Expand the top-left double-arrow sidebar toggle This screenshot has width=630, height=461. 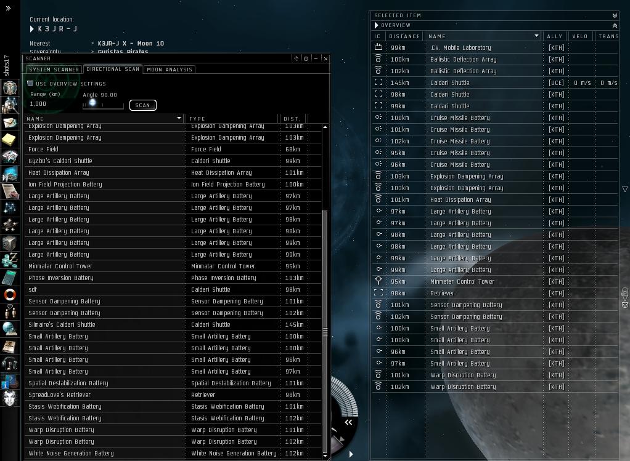click(x=8, y=8)
